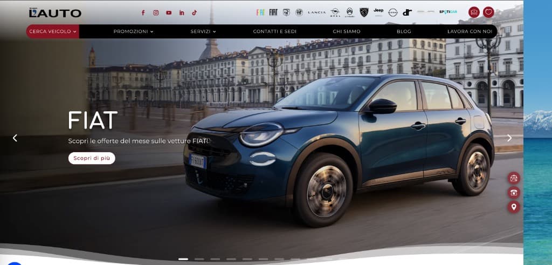Select the DR brand logo

408,12
